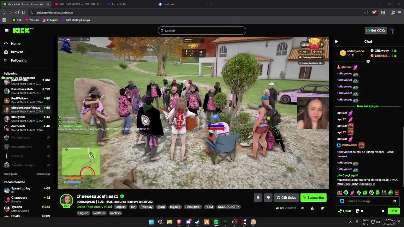Click the share stream icon
The width and height of the screenshot is (404, 227).
point(302,208)
